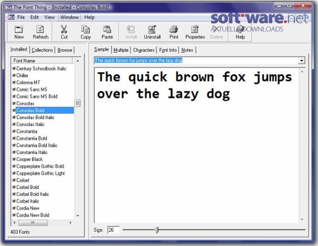Select the Sample tab
This screenshot has height=246, width=318.
102,49
